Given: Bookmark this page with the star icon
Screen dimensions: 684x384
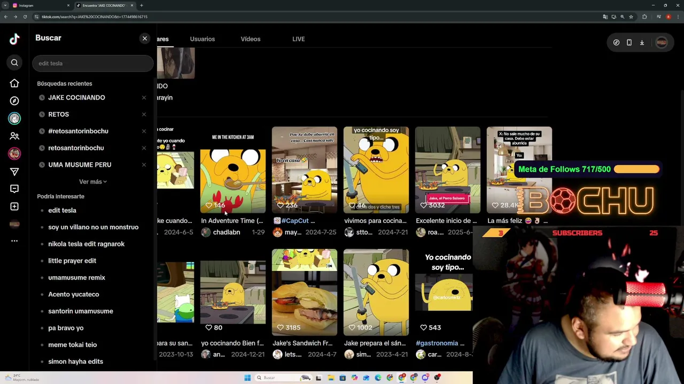Looking at the screenshot, I should point(631,17).
